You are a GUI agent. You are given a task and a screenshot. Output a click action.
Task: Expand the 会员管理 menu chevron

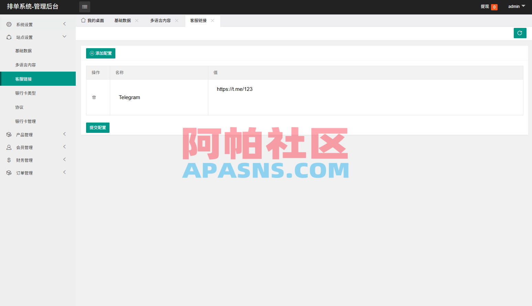coord(64,147)
